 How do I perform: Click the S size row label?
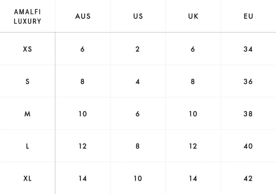click(x=27, y=81)
